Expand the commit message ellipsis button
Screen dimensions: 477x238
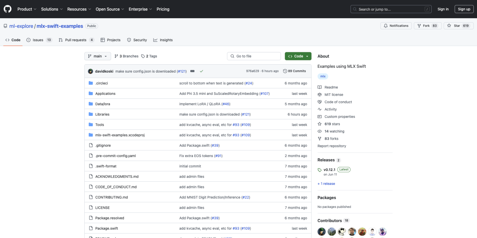192,71
